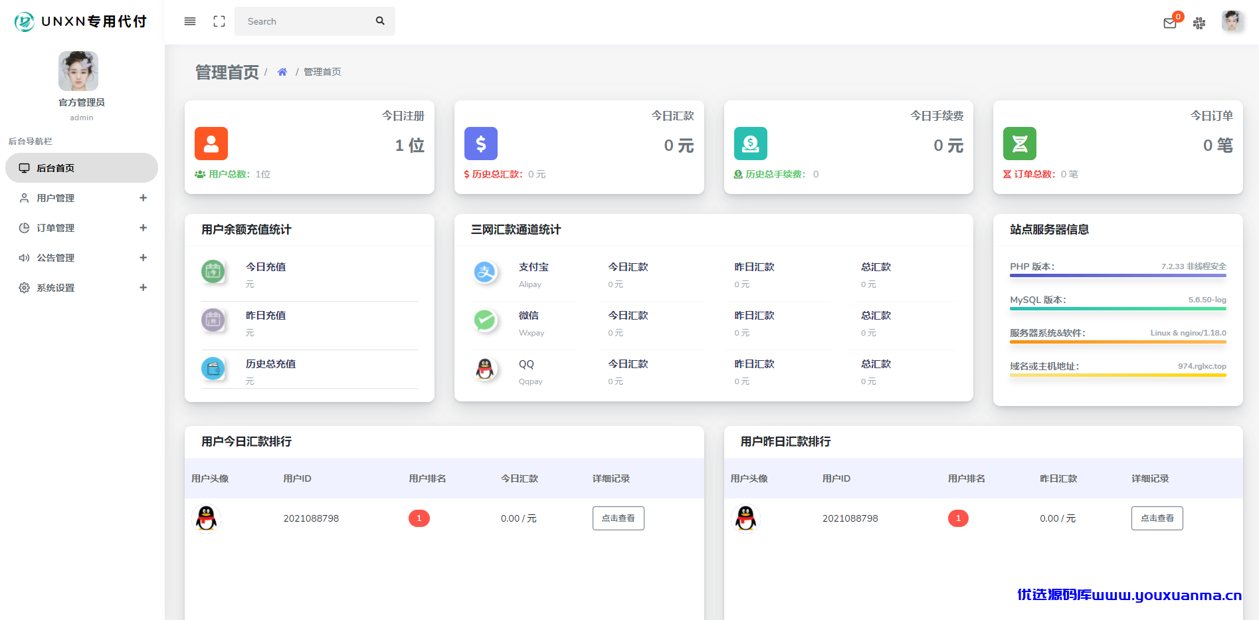Click the pie chart icon beside 订单管理

24,228
